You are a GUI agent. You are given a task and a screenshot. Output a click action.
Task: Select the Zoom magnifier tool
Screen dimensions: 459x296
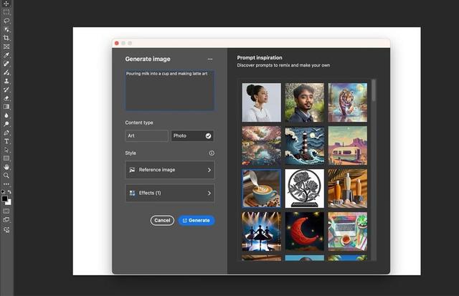[6, 176]
